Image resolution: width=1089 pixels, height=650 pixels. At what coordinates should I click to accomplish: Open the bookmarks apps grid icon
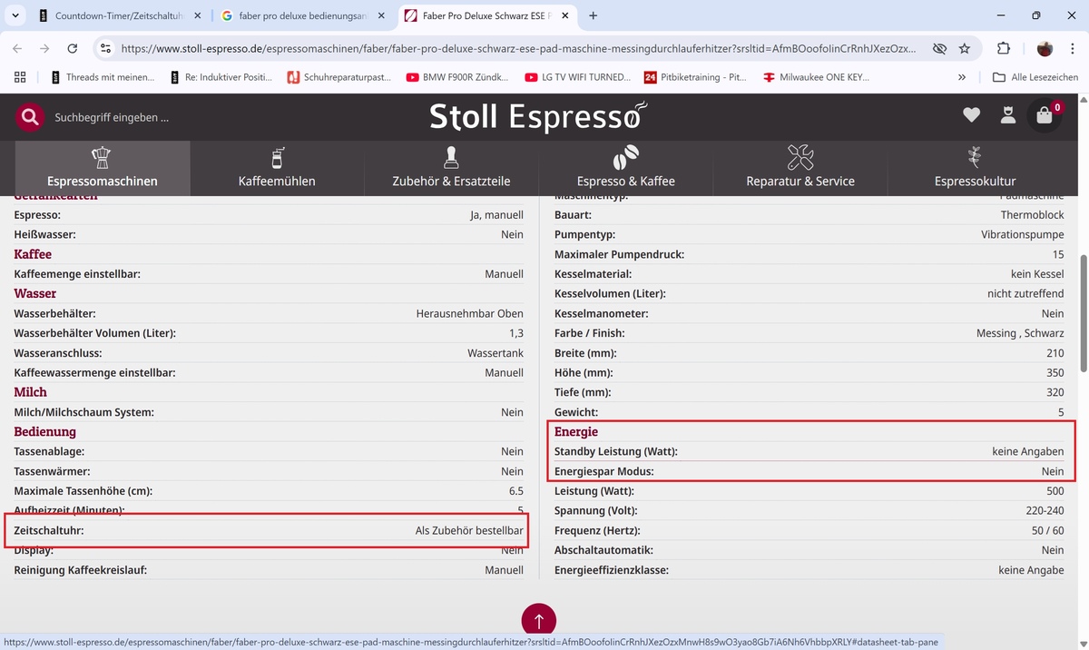click(x=20, y=77)
